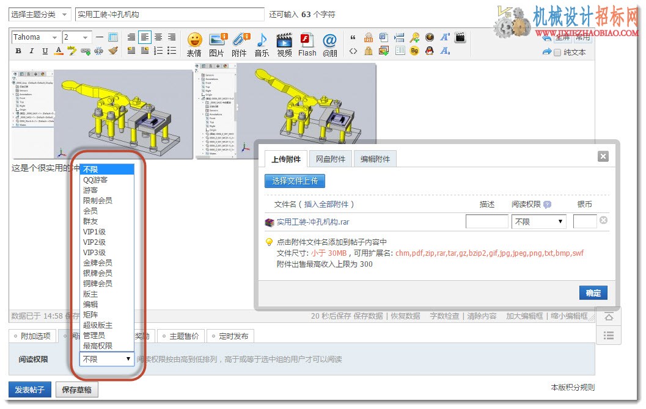Image resolution: width=646 pixels, height=409 pixels.
Task: Expand the 选择主题分类 category dropdown
Action: (39, 15)
